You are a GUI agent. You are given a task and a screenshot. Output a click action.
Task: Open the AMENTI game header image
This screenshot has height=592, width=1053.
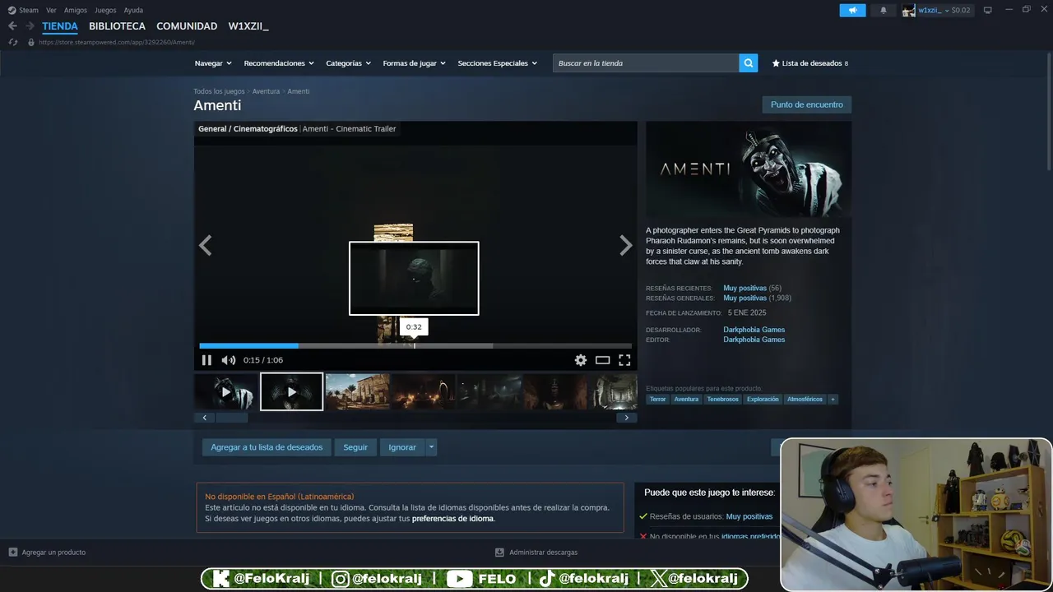click(749, 169)
